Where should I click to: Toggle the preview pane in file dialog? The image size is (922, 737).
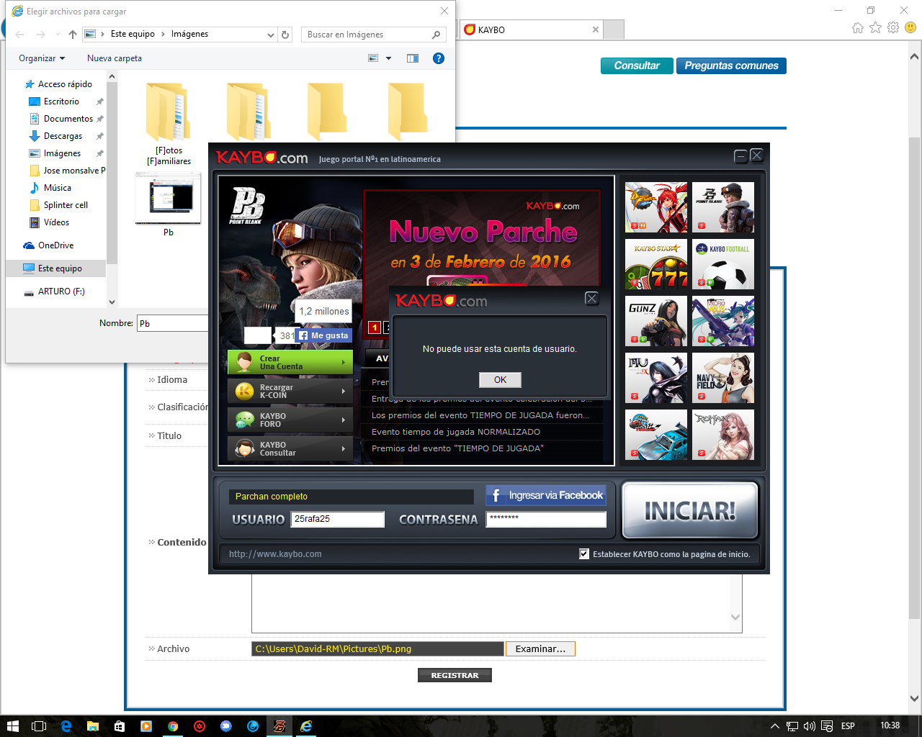413,58
